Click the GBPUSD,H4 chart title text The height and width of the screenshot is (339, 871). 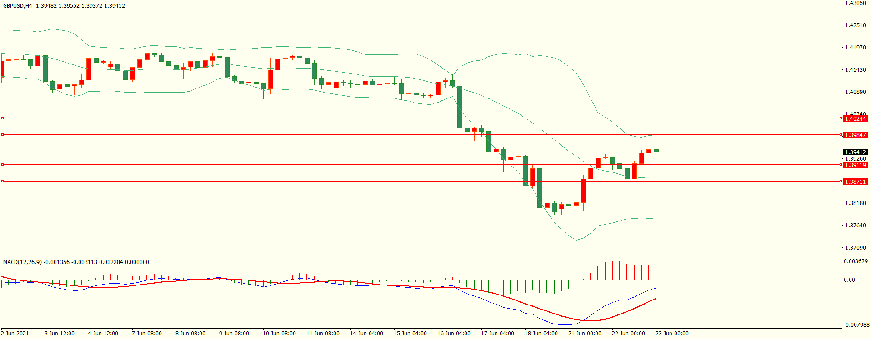pos(18,6)
